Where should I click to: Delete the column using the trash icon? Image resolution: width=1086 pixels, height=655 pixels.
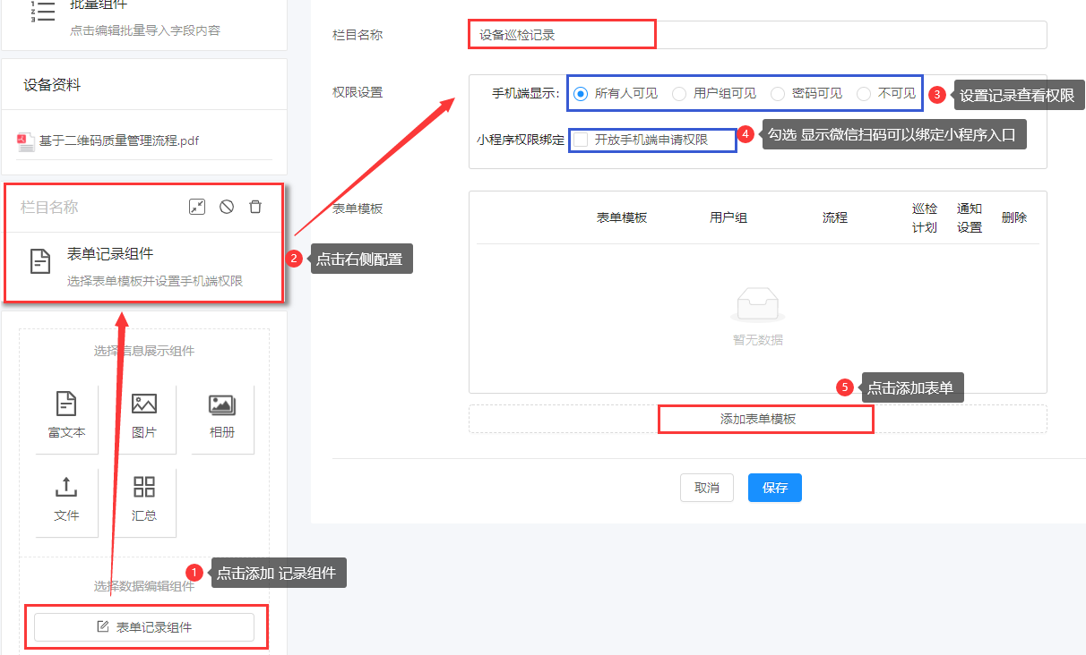coord(255,207)
